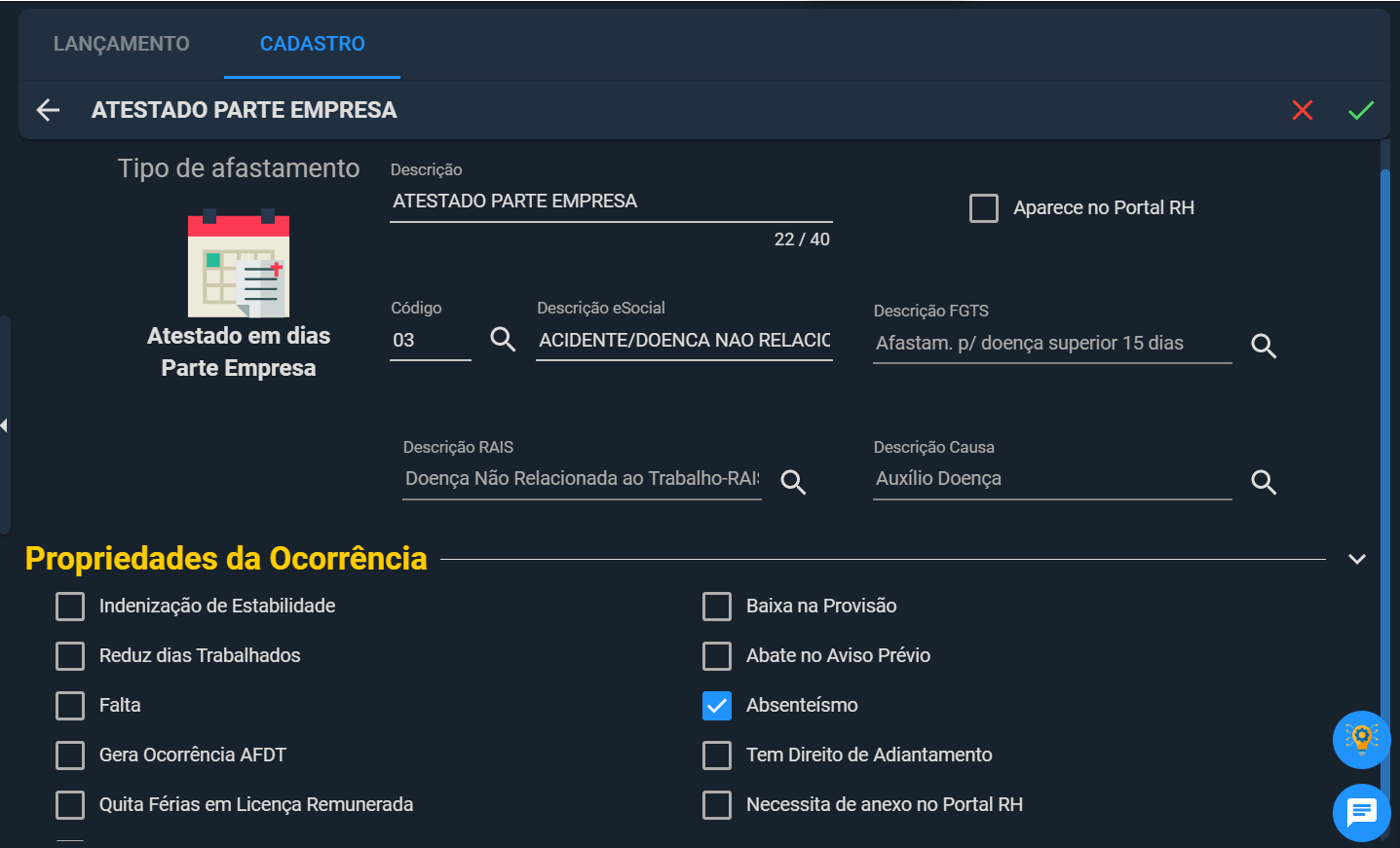Viewport: 1400px width, 848px height.
Task: Cancel changes with the red X icon
Action: click(1303, 110)
